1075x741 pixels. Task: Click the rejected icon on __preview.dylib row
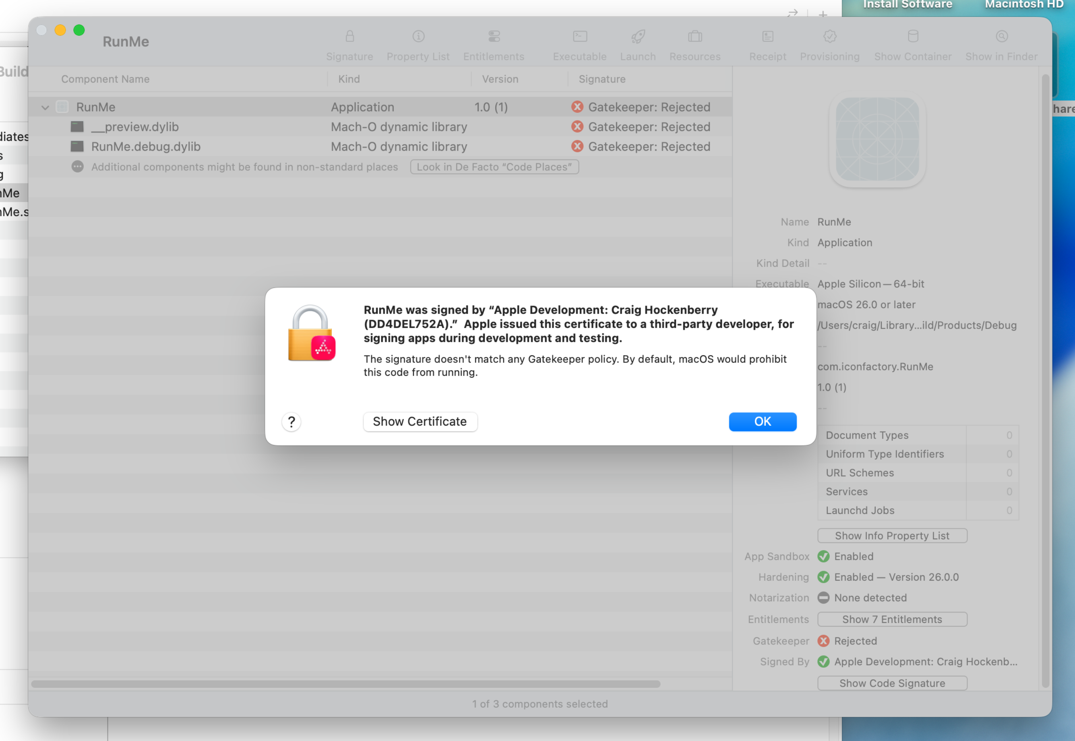(577, 126)
